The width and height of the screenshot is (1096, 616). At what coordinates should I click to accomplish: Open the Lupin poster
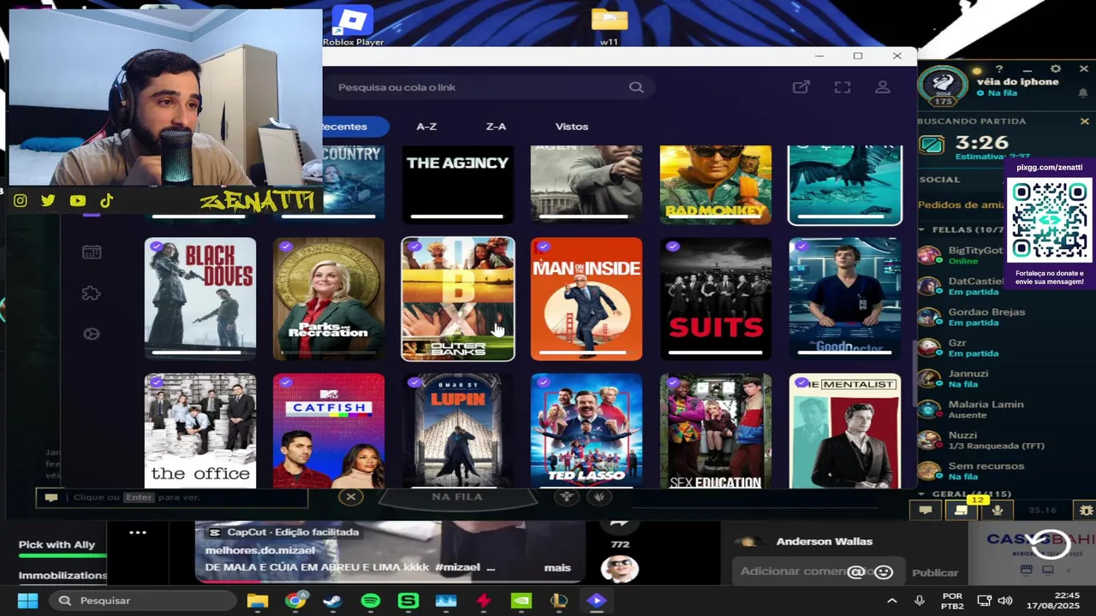tap(458, 431)
